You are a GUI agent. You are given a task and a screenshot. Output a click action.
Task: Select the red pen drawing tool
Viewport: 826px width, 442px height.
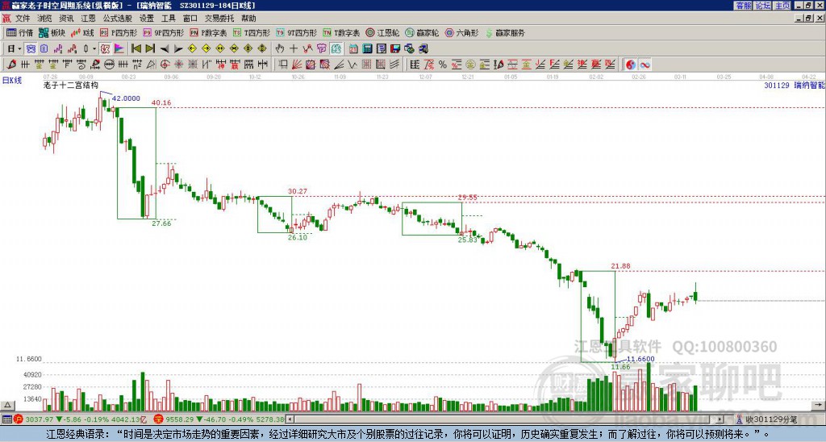pyautogui.click(x=11, y=65)
